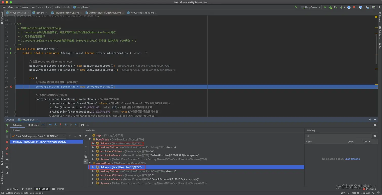Expand terminationFuture @800 under workerGroup
Screen dimensions: 382x195
click(93, 179)
